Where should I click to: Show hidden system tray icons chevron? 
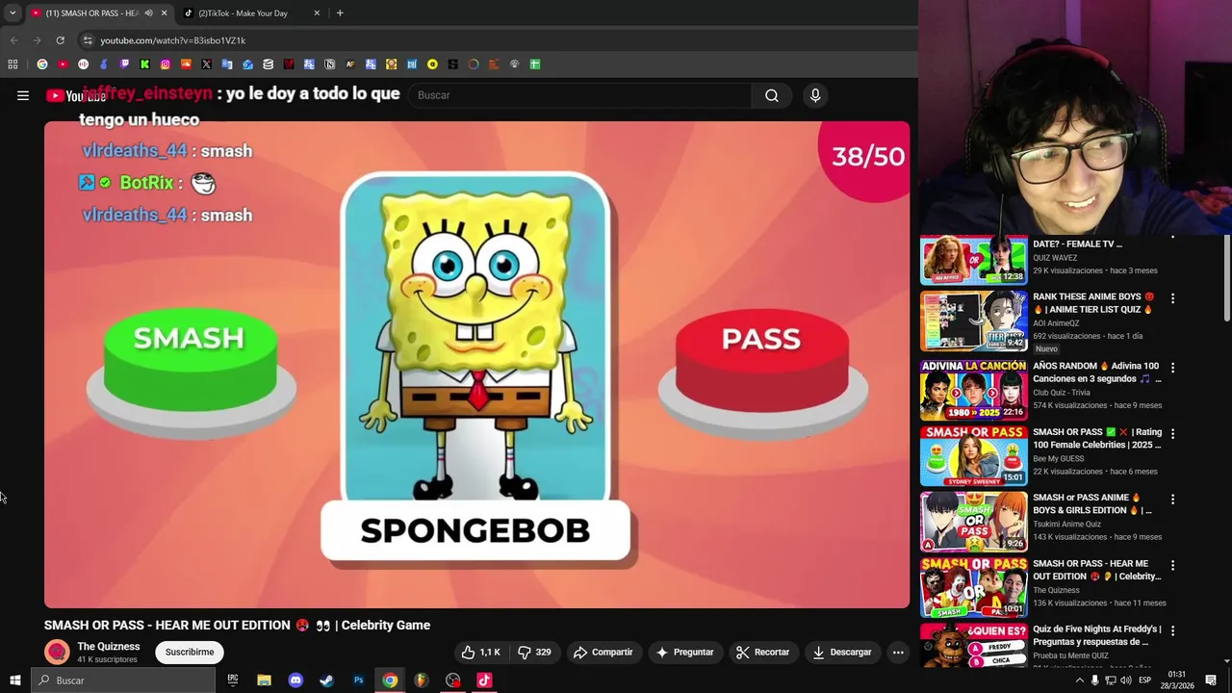(1079, 680)
